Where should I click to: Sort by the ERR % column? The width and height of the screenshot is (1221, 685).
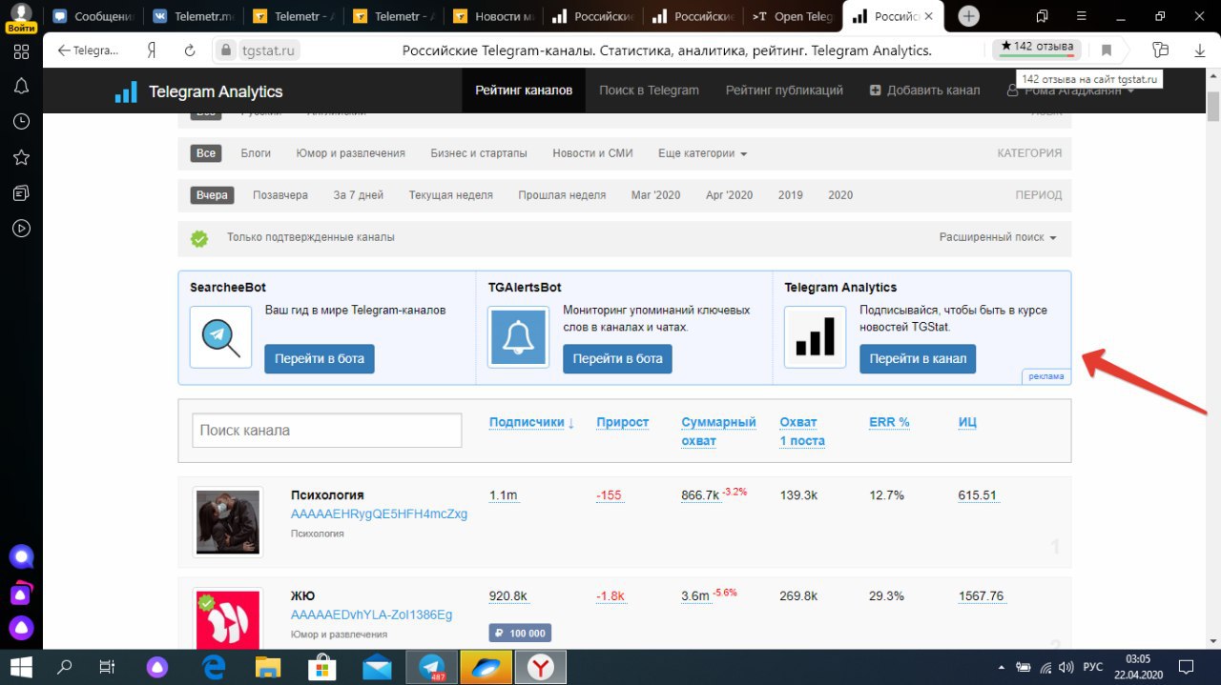[x=889, y=422]
